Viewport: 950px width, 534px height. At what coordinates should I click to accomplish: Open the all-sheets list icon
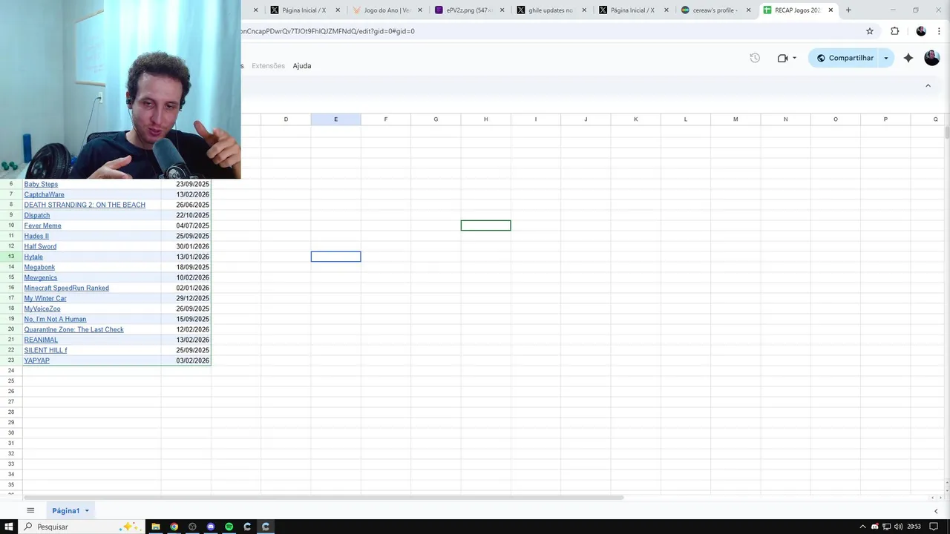[30, 510]
